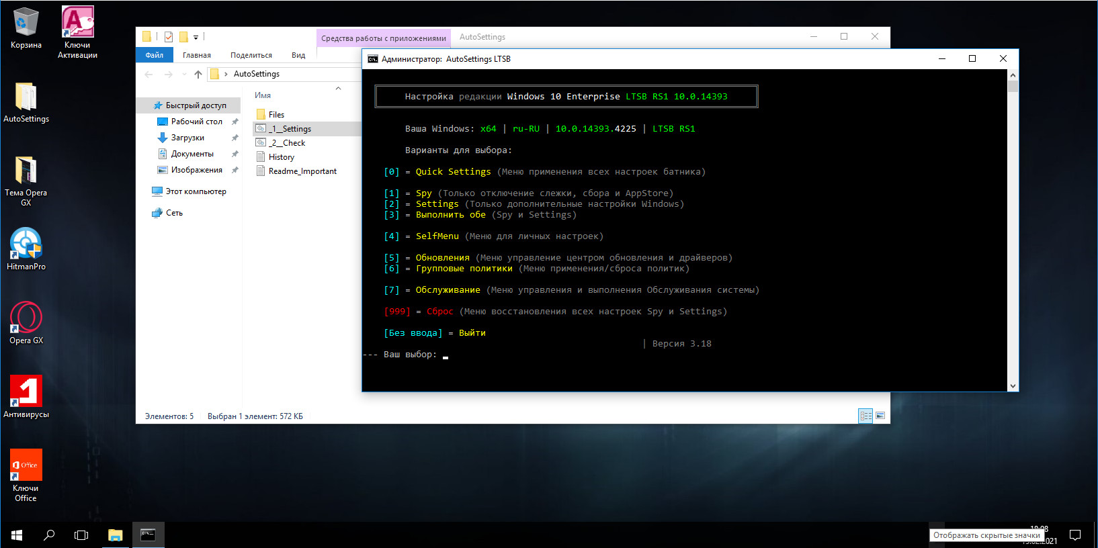Open the Ключи Office desktop shortcut
The image size is (1098, 548).
pos(26,465)
